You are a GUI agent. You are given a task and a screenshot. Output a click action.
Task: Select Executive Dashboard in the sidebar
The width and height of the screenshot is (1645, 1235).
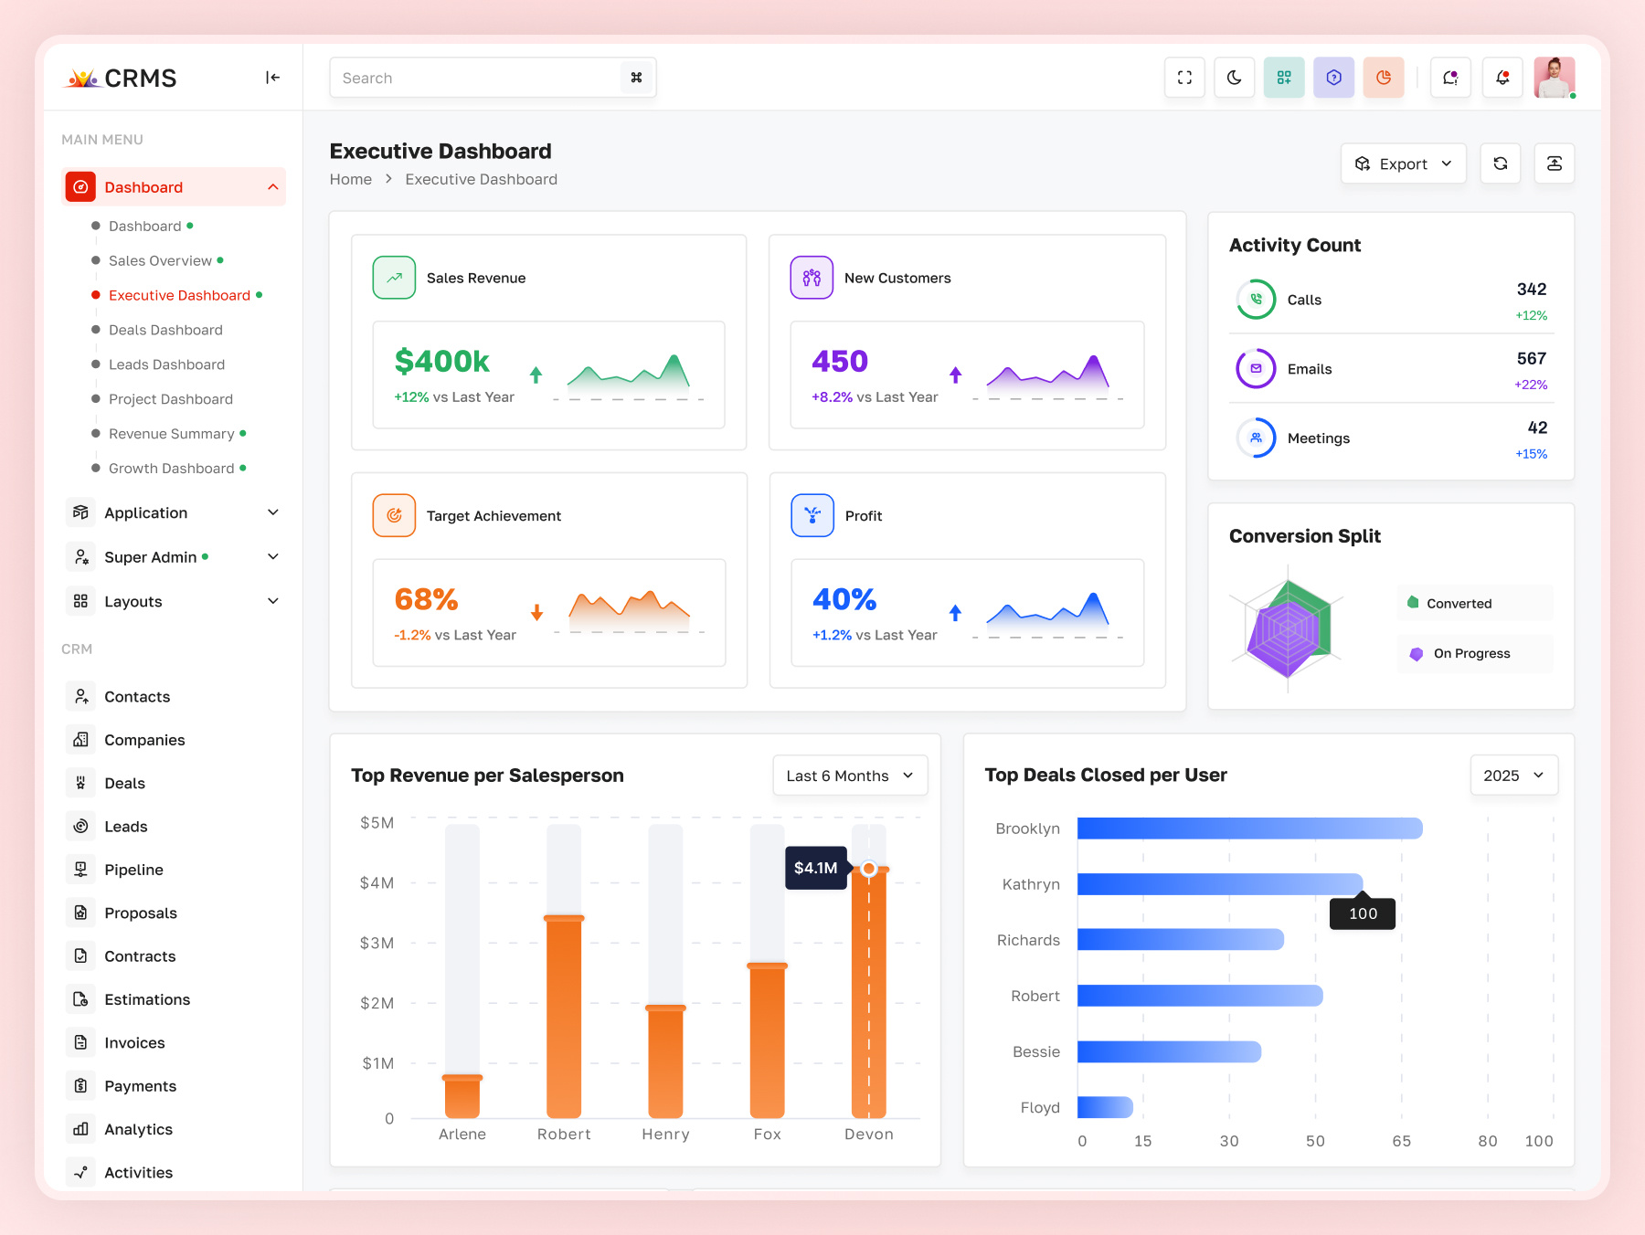[179, 295]
